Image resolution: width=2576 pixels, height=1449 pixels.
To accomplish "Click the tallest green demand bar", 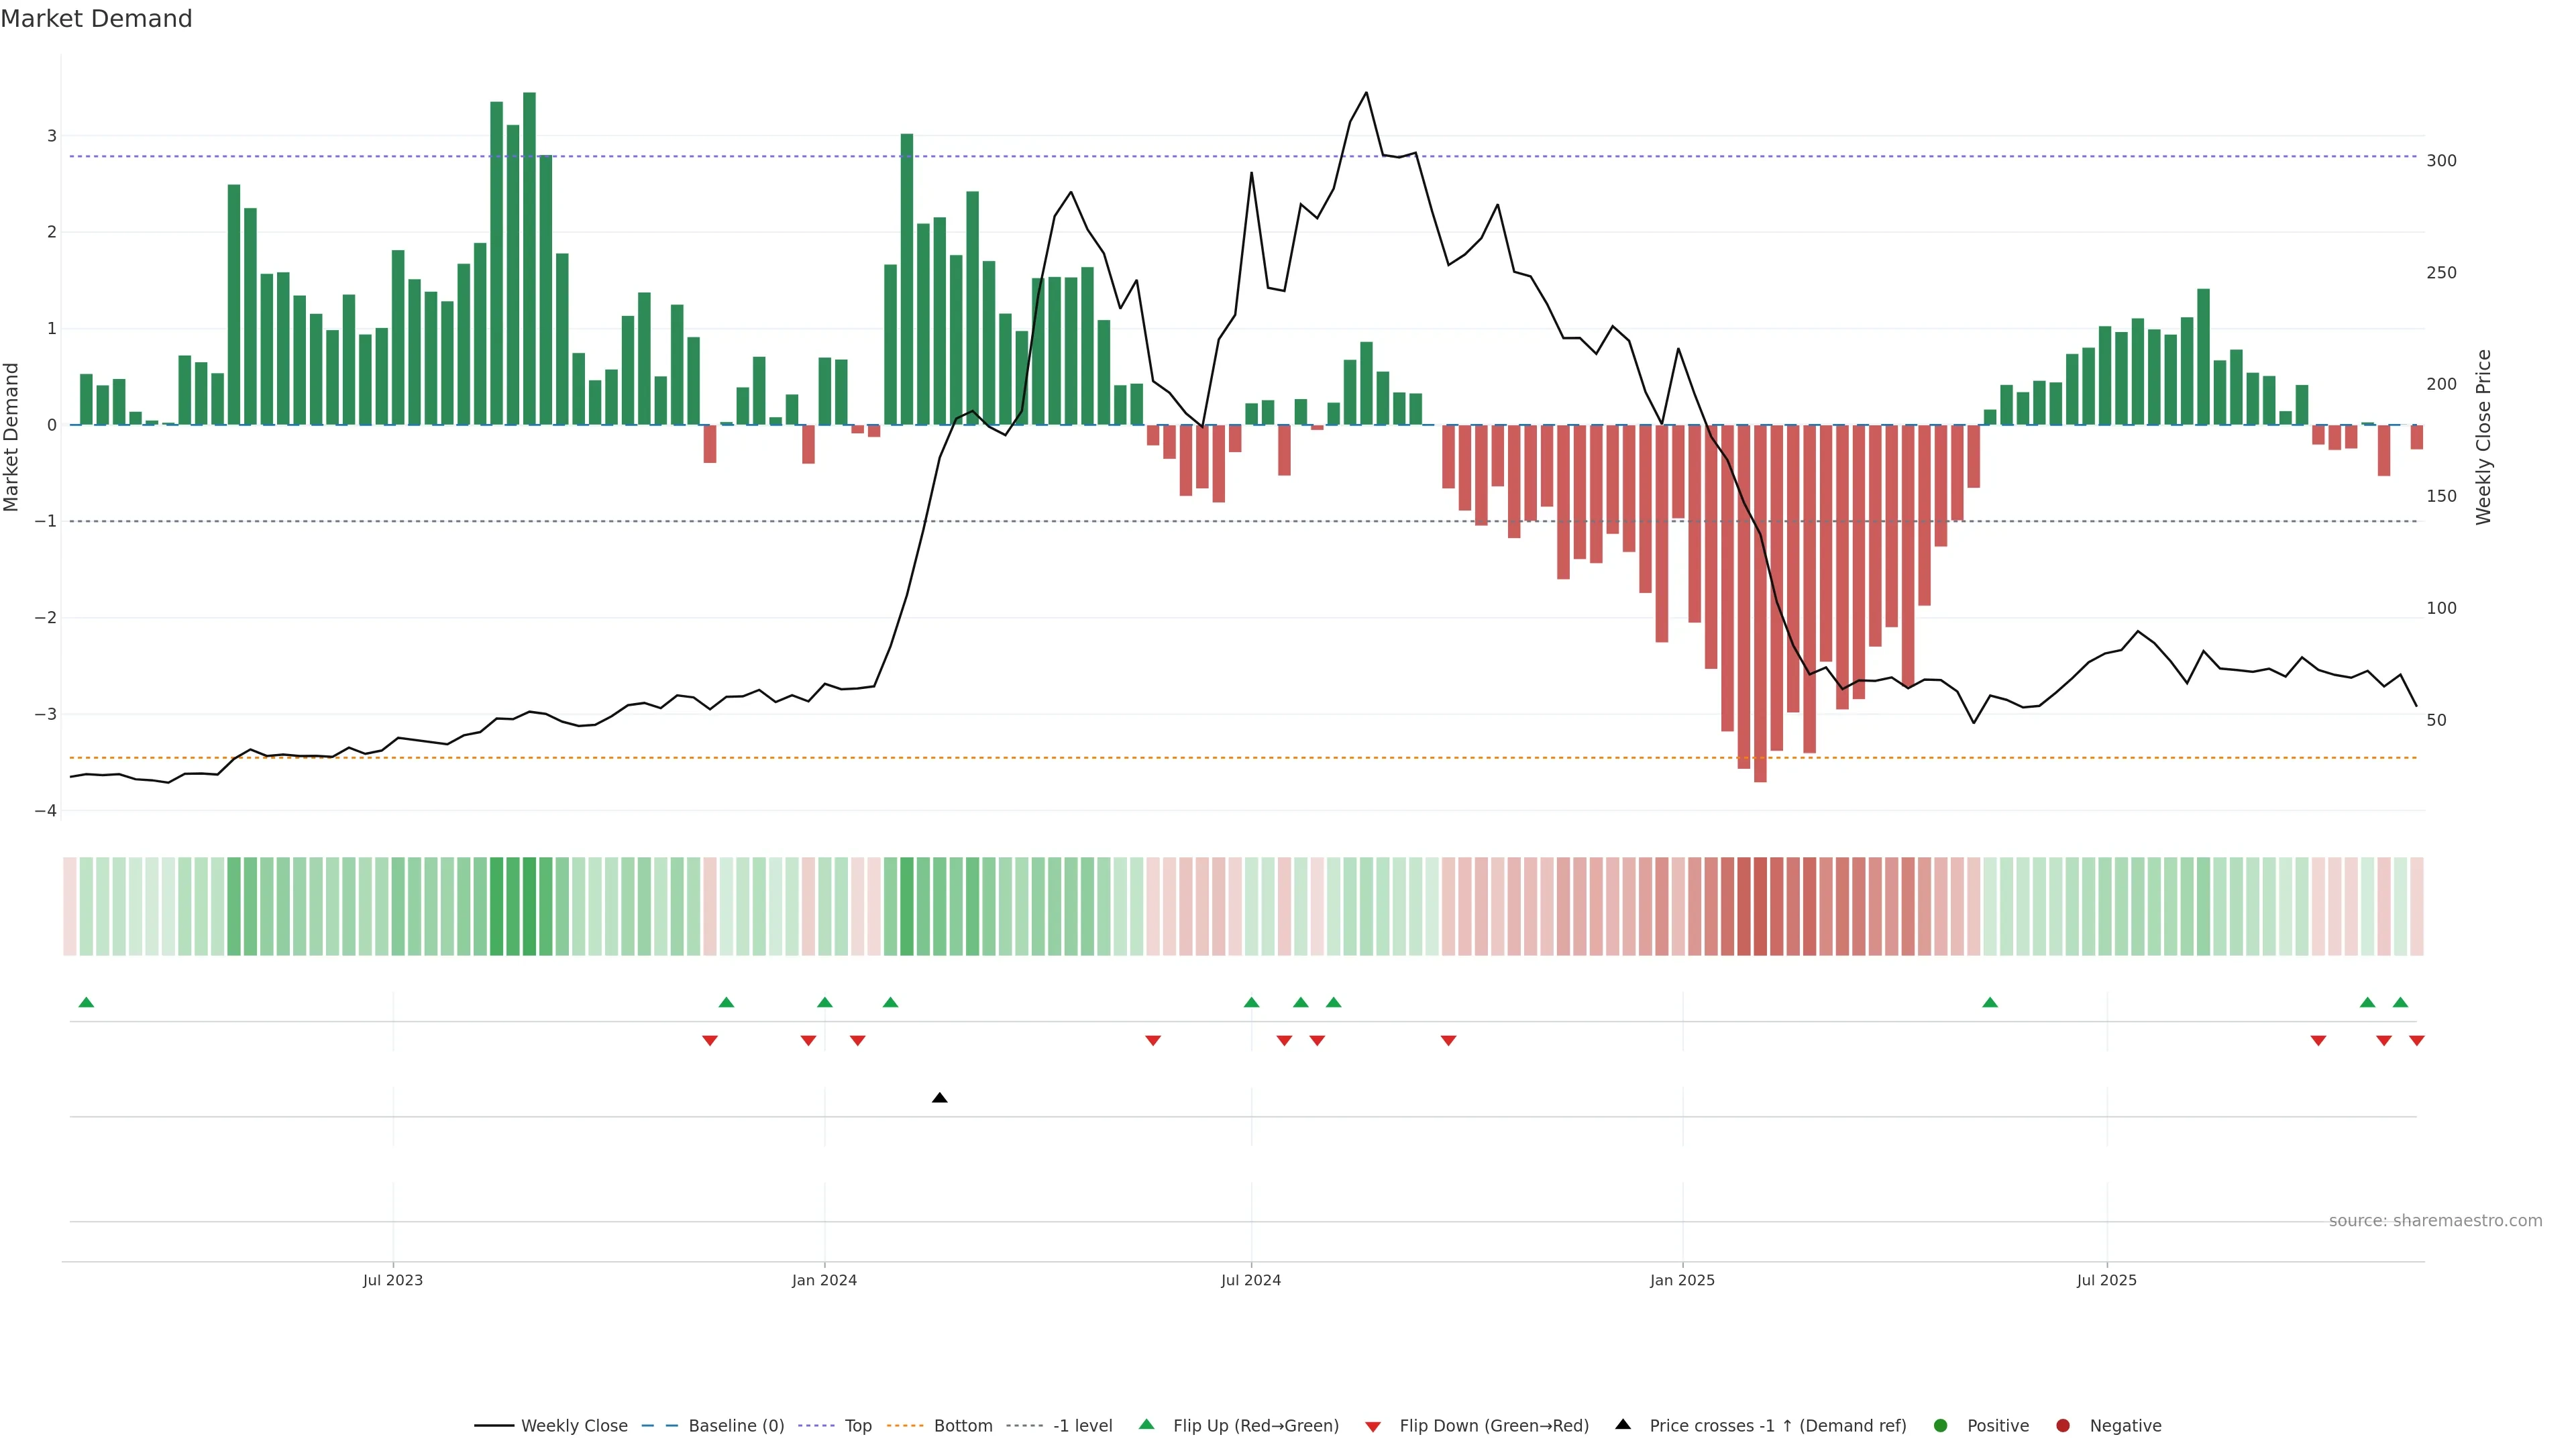I will point(529,260).
